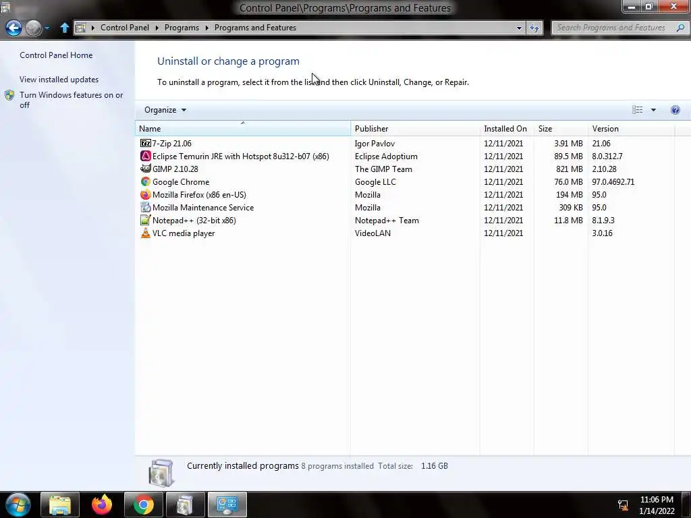Click version 97.0.4692.71 cell
This screenshot has height=518, width=691.
click(x=613, y=181)
